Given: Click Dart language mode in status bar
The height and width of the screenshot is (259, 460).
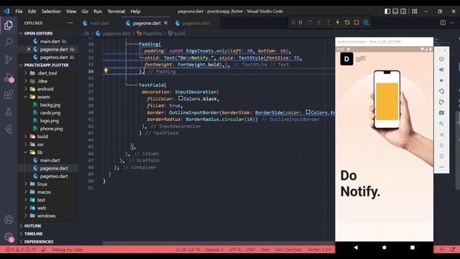Looking at the screenshot, I should coord(265,250).
